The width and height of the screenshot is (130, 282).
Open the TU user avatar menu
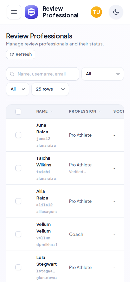pyautogui.click(x=96, y=12)
